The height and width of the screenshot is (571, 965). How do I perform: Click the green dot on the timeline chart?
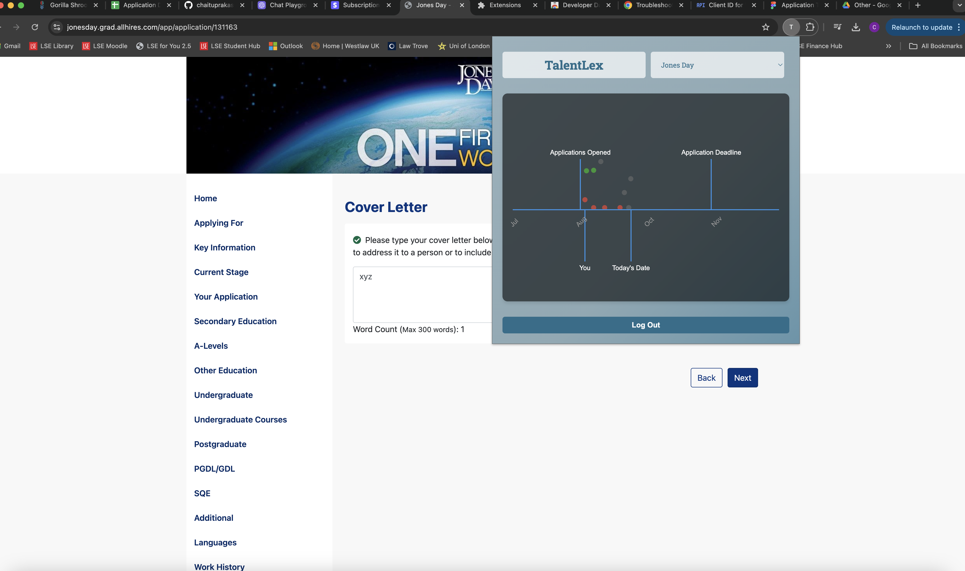click(x=586, y=171)
